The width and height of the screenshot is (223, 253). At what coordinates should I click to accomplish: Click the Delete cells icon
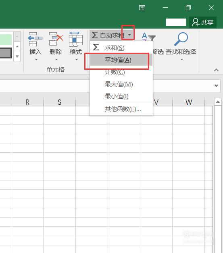click(56, 39)
